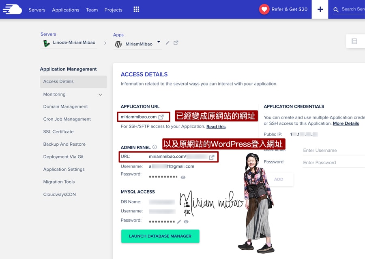The height and width of the screenshot is (259, 365).
Task: Reveal MySQL password with eye icon
Action: [x=186, y=222]
